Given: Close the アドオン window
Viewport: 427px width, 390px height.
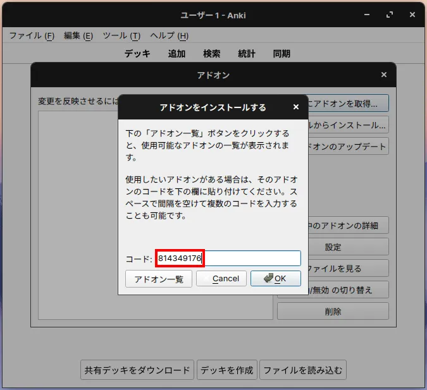Looking at the screenshot, I should pyautogui.click(x=384, y=75).
